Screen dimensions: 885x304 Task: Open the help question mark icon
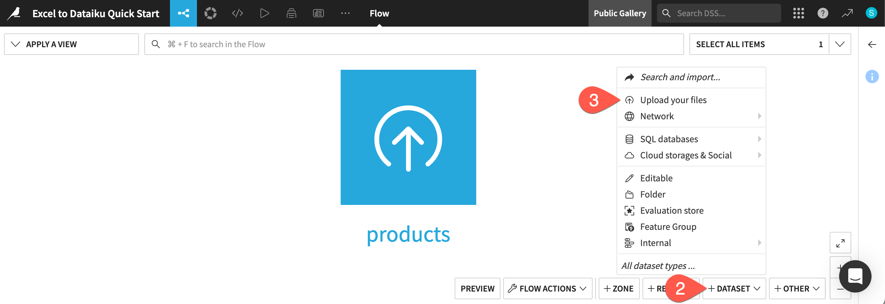pos(823,13)
